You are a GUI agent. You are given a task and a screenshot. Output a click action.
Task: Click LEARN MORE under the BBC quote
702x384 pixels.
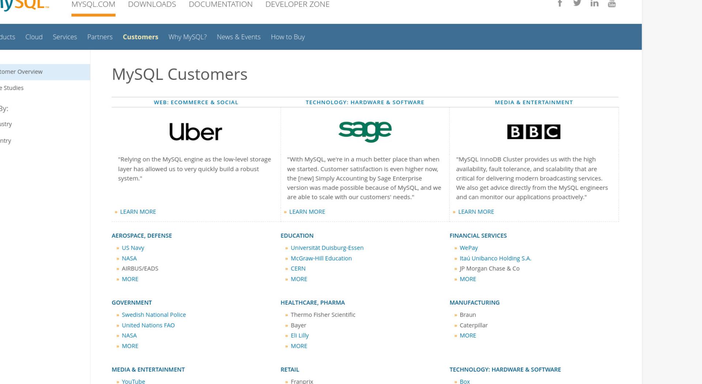point(476,212)
